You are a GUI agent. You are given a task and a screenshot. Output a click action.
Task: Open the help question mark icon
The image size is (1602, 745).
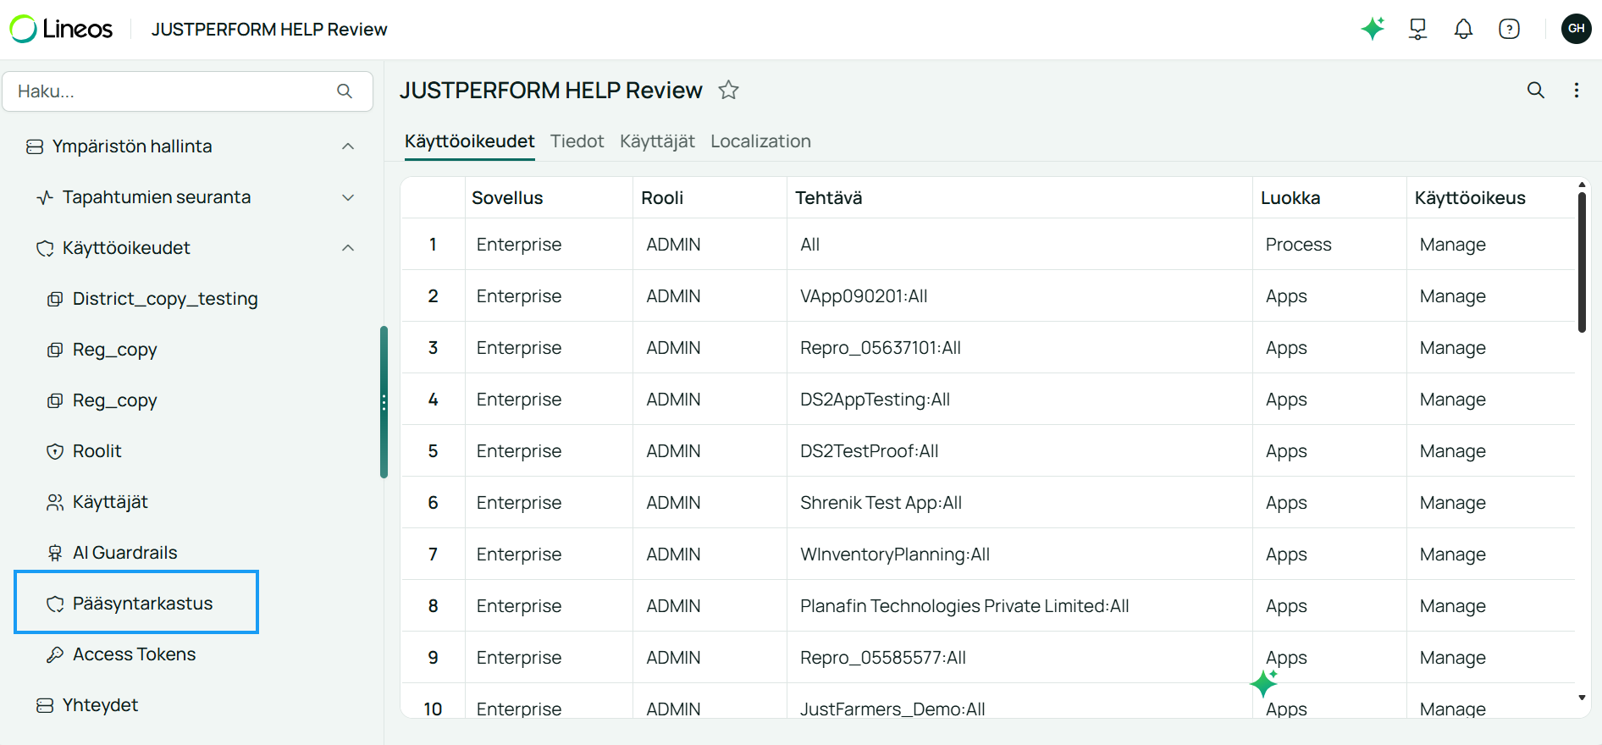(1509, 29)
